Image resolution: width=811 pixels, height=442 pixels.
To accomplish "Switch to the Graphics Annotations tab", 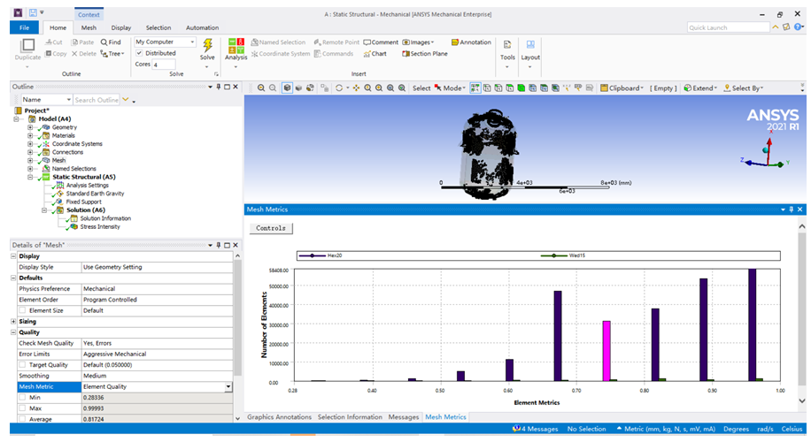I will (279, 417).
